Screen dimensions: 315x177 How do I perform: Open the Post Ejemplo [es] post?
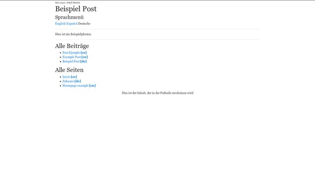click(x=74, y=53)
